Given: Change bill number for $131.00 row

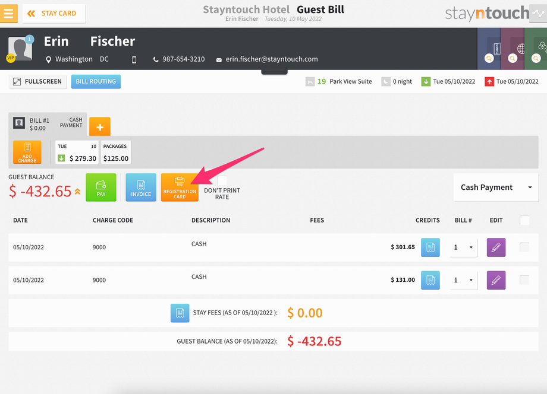Looking at the screenshot, I should pos(464,280).
